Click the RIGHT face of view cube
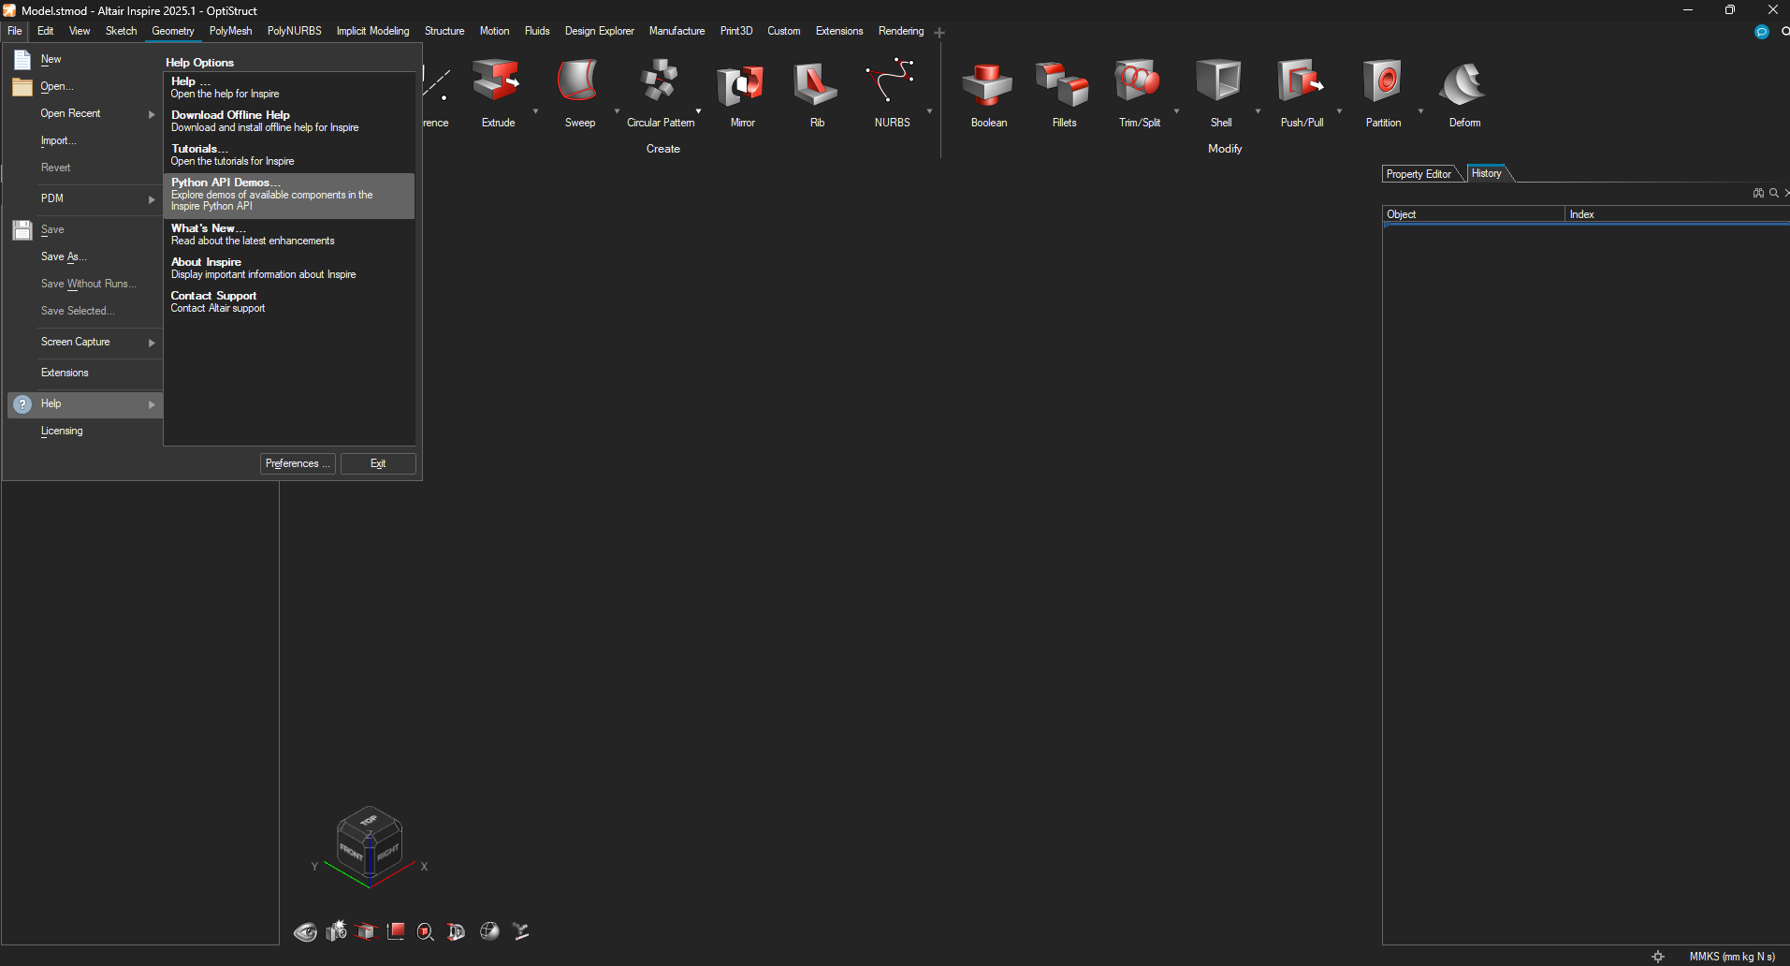 tap(388, 852)
